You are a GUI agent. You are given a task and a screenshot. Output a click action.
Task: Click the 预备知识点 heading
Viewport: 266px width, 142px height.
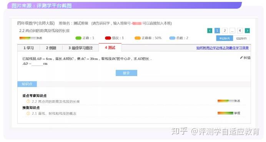pyautogui.click(x=31, y=107)
